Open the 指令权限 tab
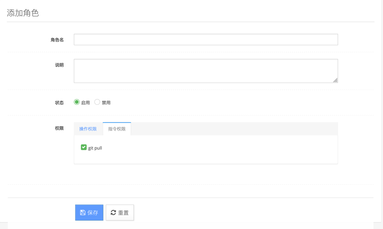Screen dimensions: 383x229 tap(117, 129)
